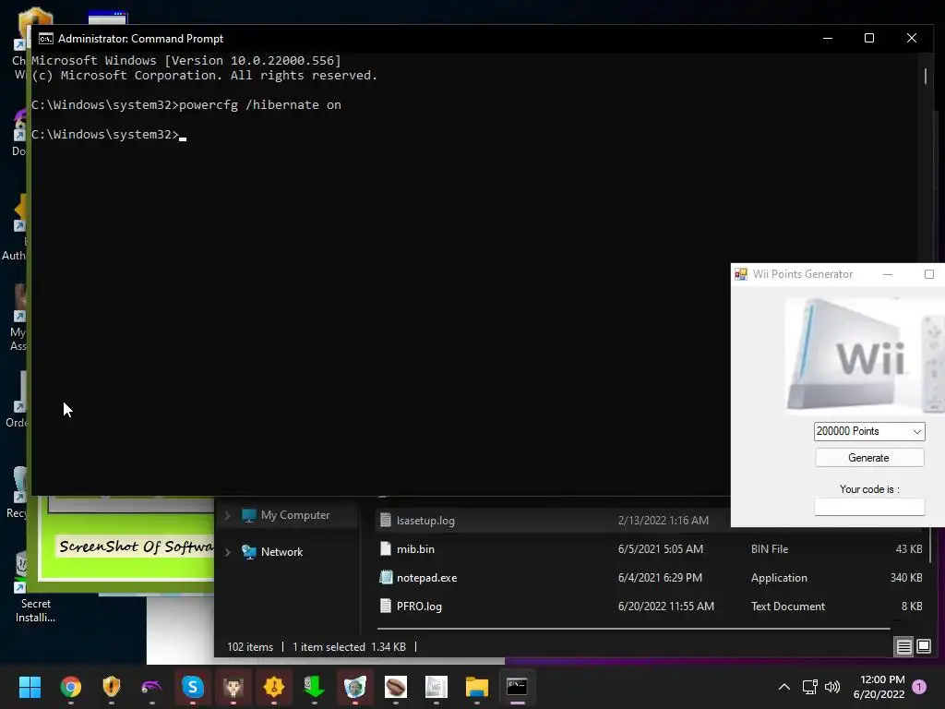This screenshot has height=709, width=945.
Task: Maximize the Command Prompt window
Action: (869, 38)
